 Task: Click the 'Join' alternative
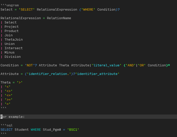tap(9, 35)
